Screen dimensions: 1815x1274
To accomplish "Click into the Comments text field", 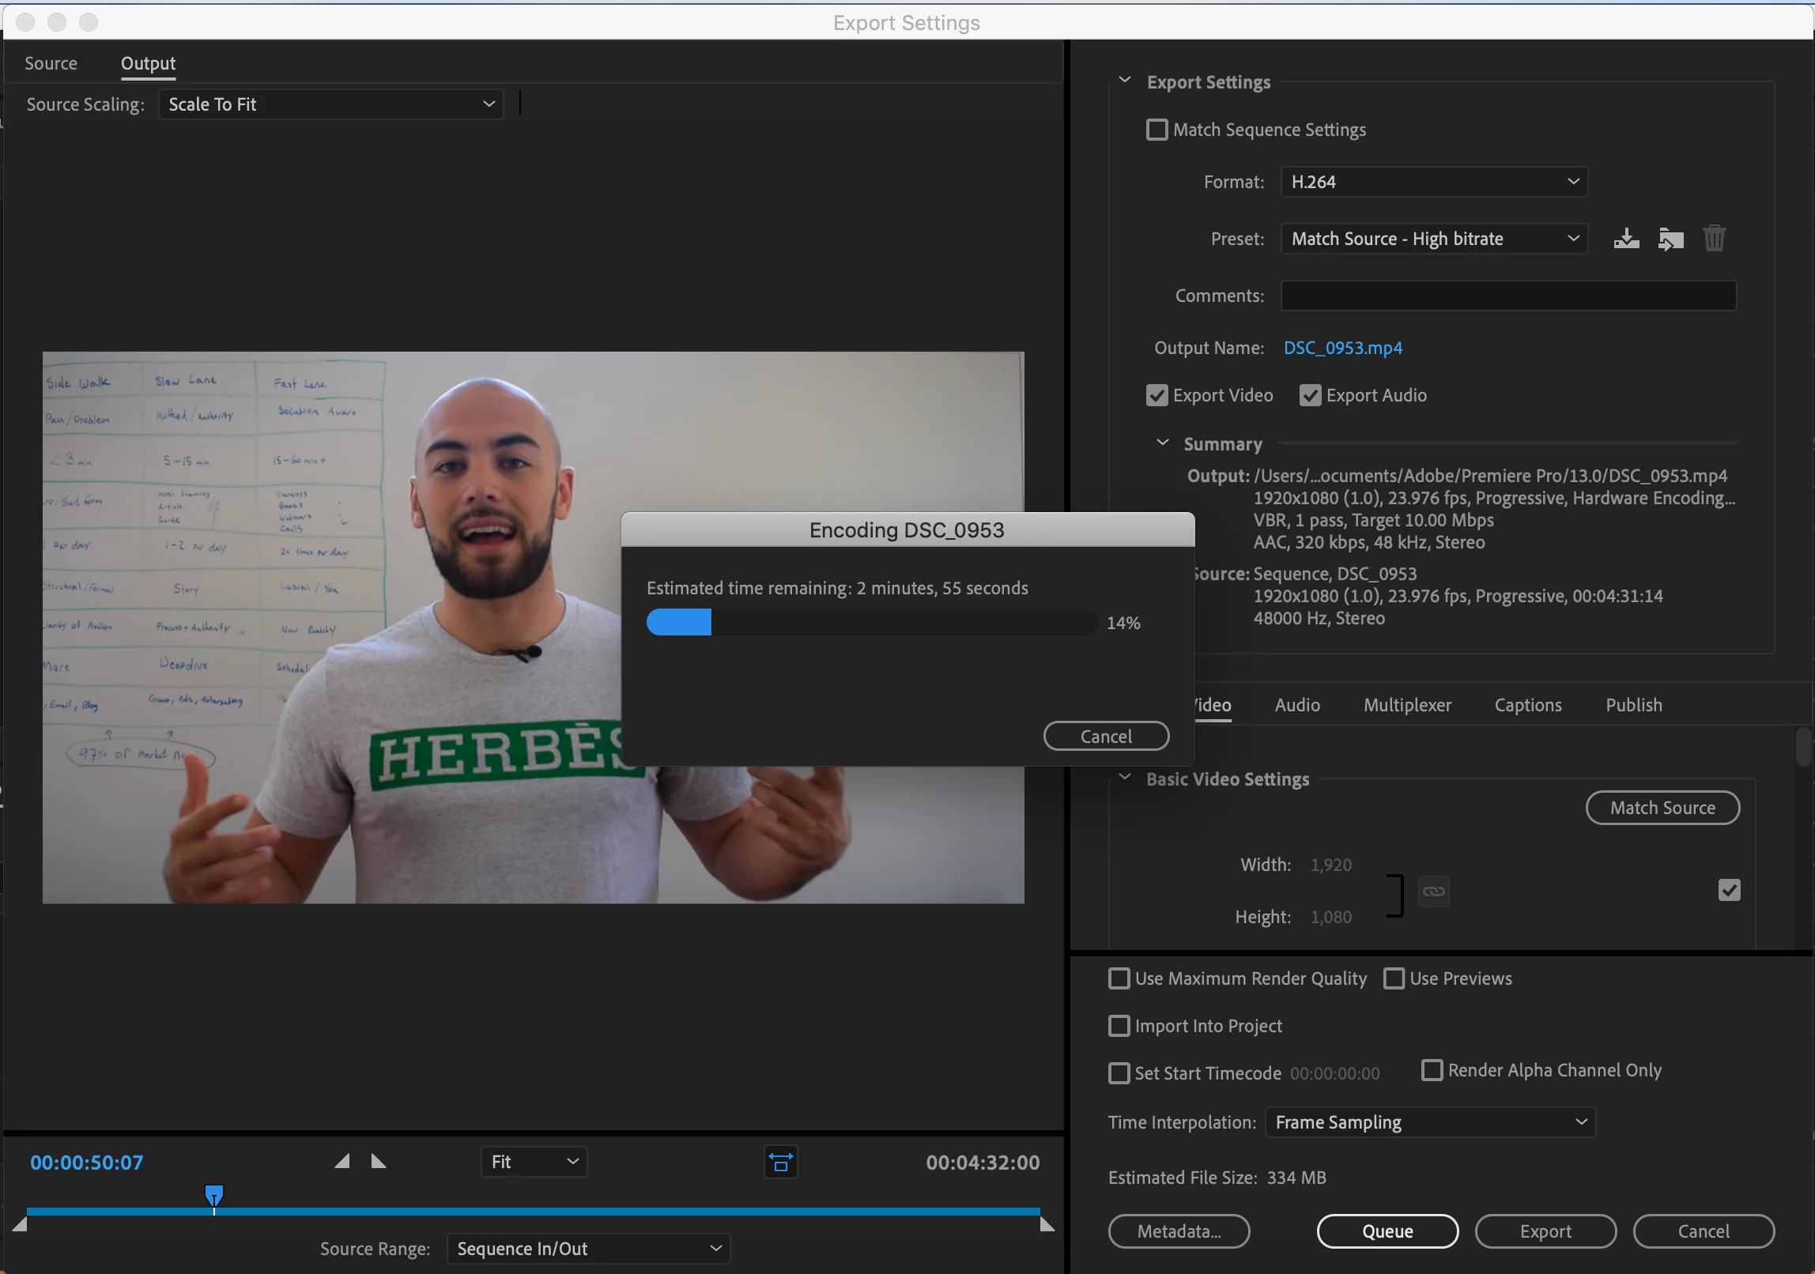I will point(1507,296).
